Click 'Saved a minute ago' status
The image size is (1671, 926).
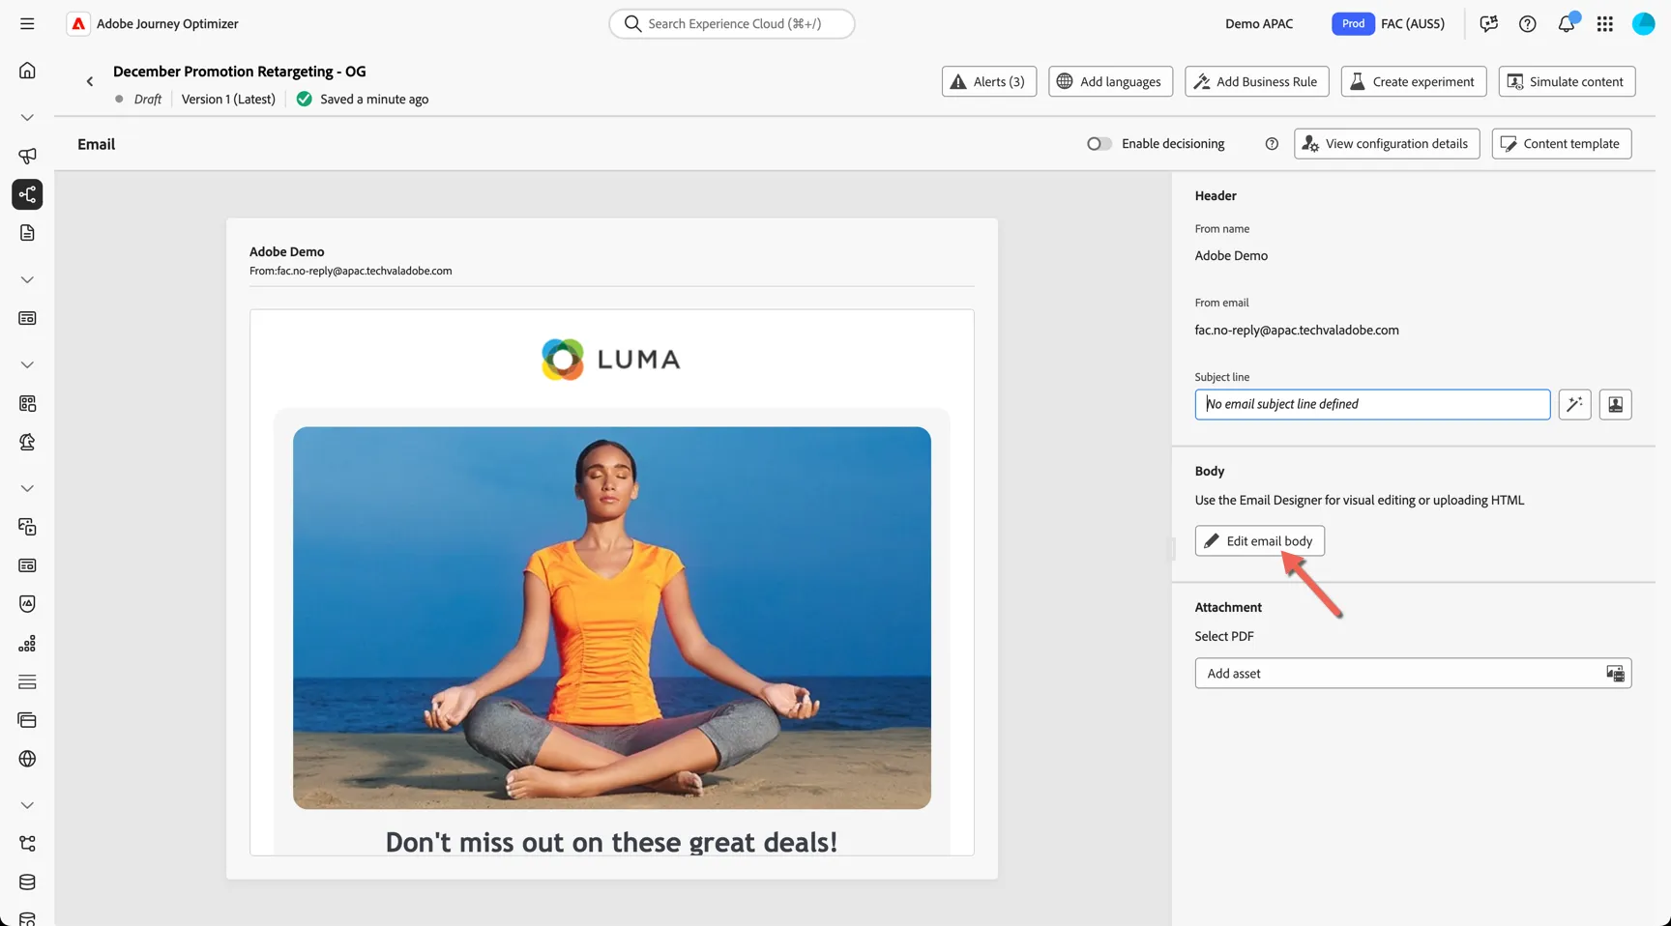(374, 100)
